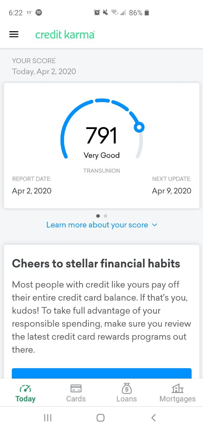Switch to the Mortgages tab label
This screenshot has width=203, height=430.
pyautogui.click(x=178, y=399)
